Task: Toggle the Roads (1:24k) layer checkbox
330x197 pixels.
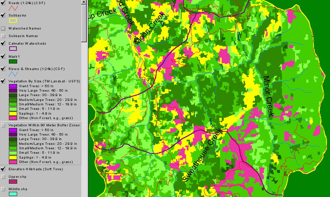Action: pyautogui.click(x=3, y=3)
